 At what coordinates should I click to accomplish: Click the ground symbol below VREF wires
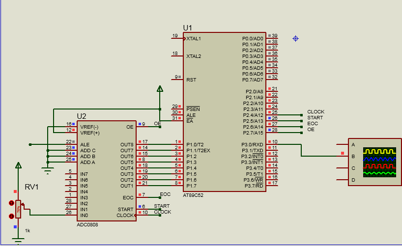[x=48, y=171]
